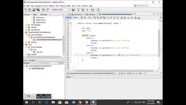Expand the Test Libraries node
Image resolution: width=186 pixels, height=105 pixels.
point(26,30)
